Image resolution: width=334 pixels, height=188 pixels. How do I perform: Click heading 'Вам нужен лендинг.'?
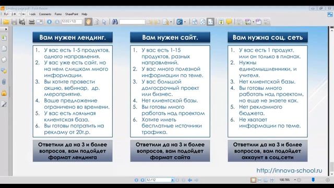click(73, 38)
